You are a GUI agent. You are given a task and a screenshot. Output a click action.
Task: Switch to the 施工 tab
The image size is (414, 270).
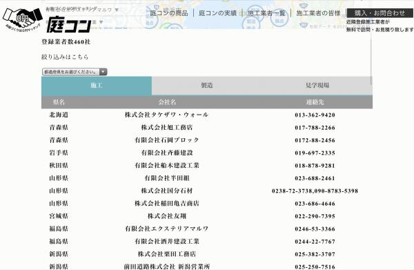97,86
